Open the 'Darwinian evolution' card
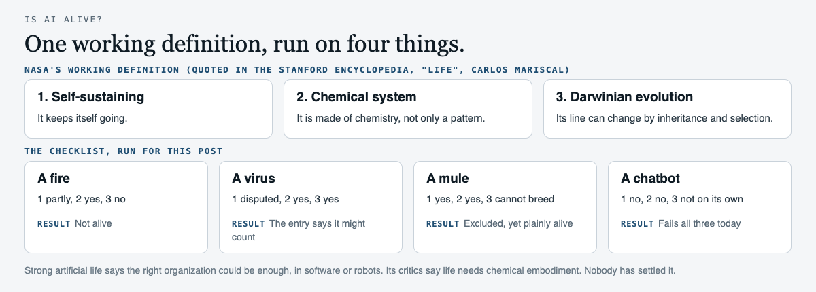The image size is (816, 292). 667,109
